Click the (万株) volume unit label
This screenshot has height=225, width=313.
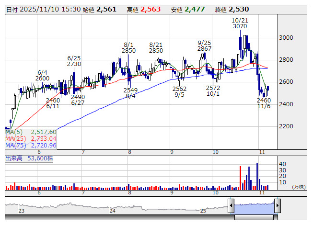coord(299,187)
